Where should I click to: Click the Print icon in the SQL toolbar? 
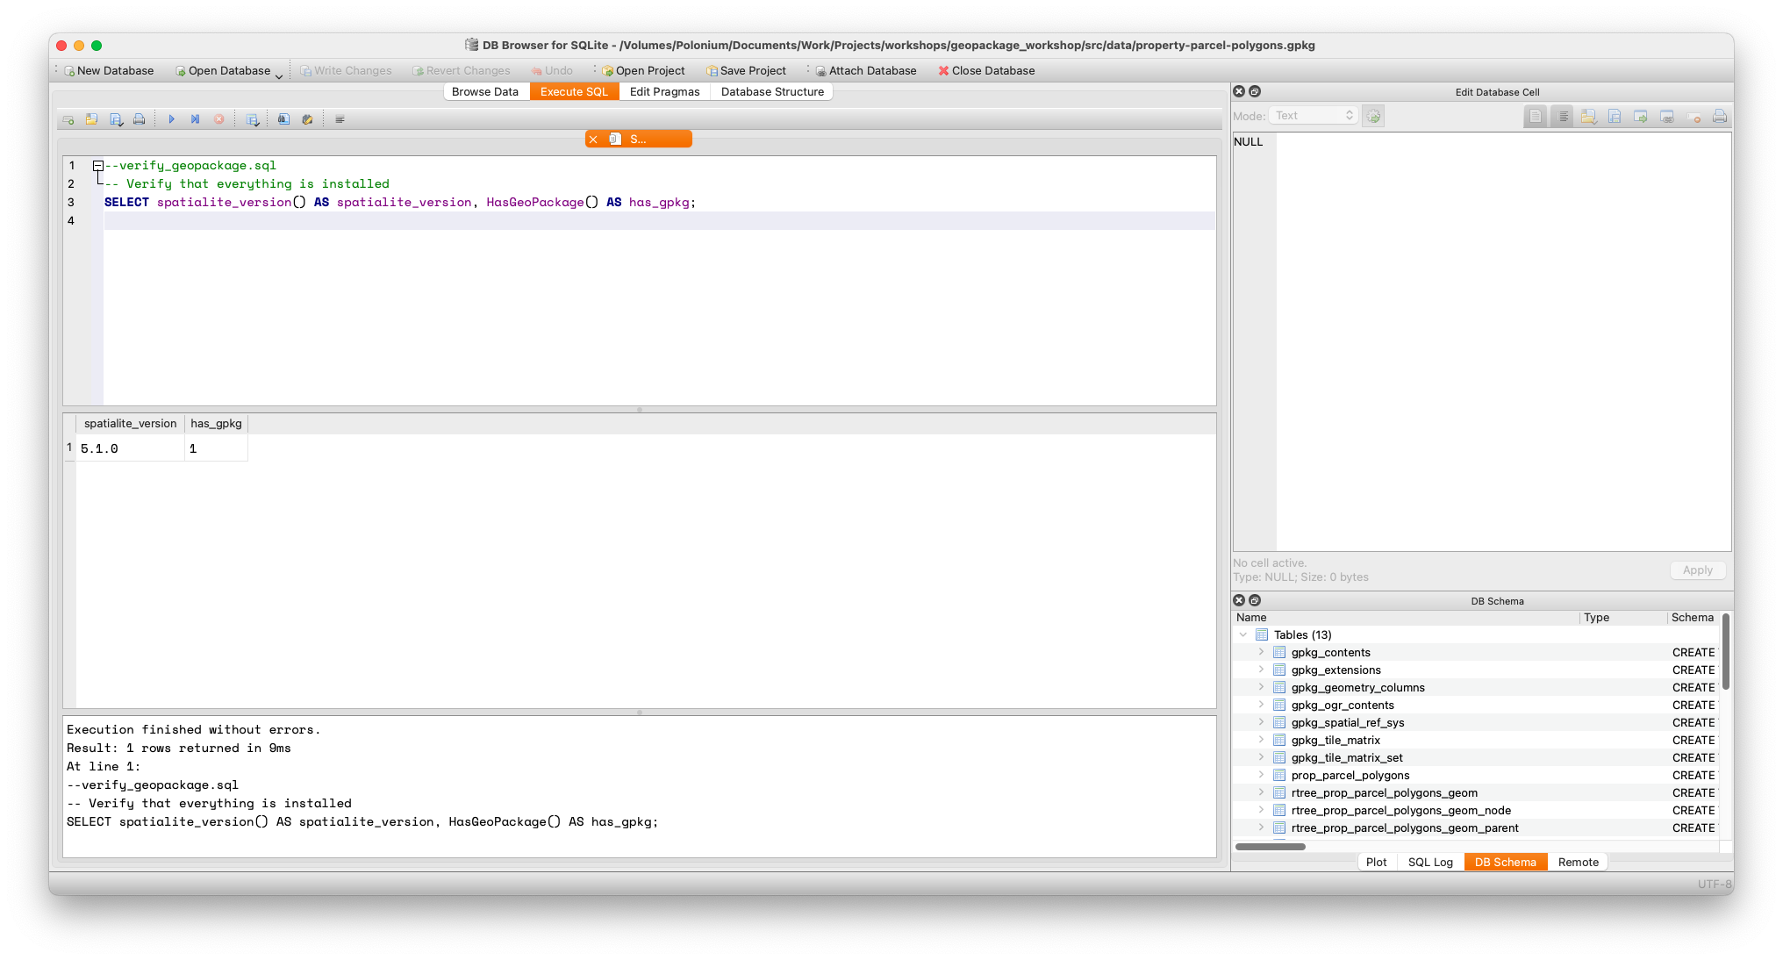tap(140, 118)
